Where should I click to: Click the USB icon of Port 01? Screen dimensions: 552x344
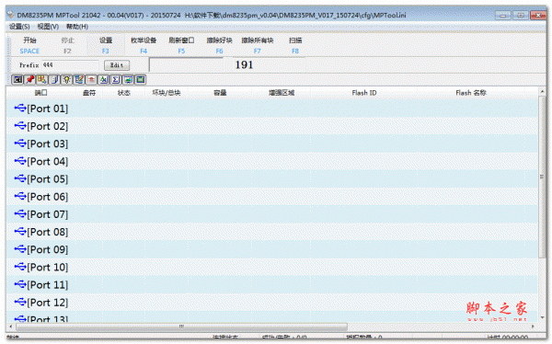coord(20,108)
